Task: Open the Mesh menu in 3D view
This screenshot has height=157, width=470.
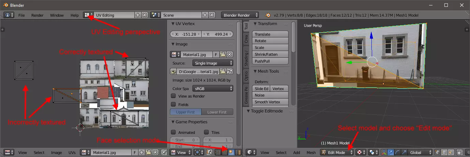Action: pyautogui.click(x=311, y=153)
